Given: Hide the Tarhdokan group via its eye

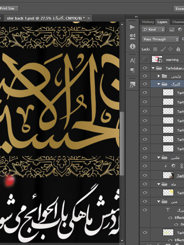Looking at the screenshot, I should [x=145, y=68].
